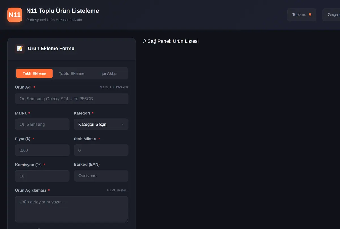Click the Ürün Ekleme Formu heading
Screen dimensions: 340x229
(51, 49)
